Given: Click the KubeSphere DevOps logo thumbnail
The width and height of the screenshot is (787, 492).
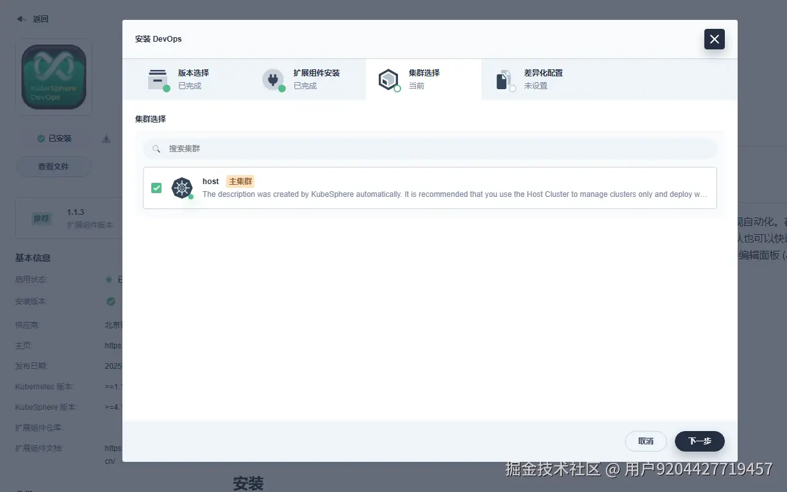Looking at the screenshot, I should [54, 77].
